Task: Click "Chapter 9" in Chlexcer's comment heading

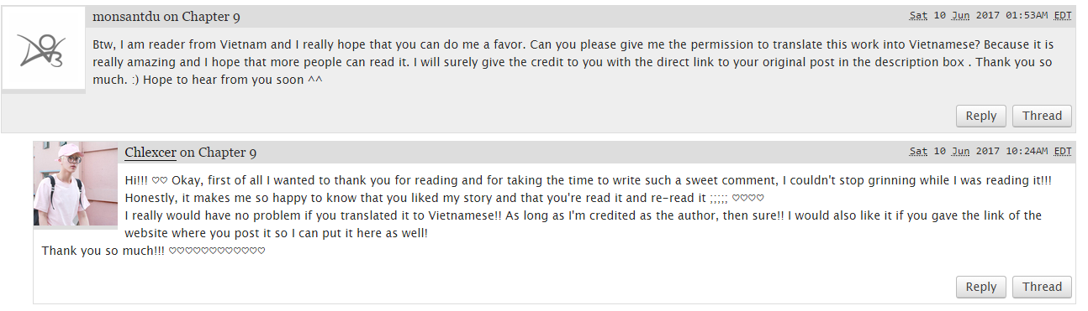Action: pyautogui.click(x=227, y=153)
